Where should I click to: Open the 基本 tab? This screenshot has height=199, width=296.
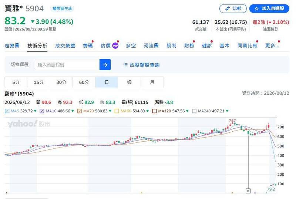pos(225,46)
